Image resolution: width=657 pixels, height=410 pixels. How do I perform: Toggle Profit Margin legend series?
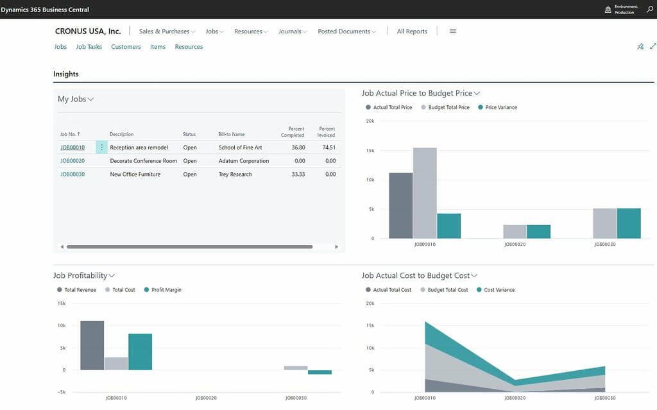[x=162, y=289]
